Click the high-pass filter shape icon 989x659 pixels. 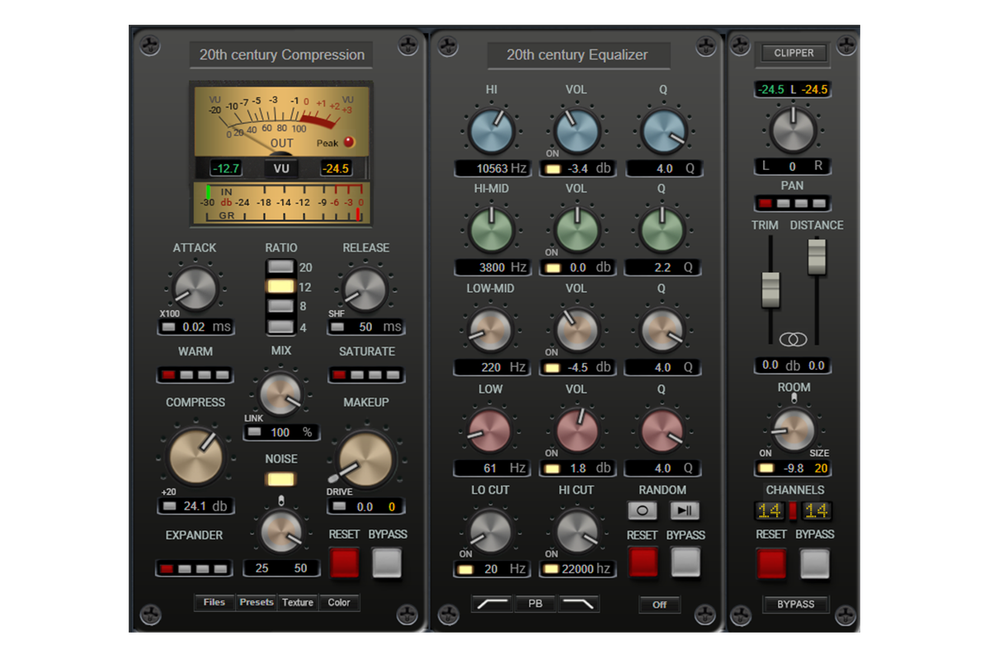tap(492, 604)
